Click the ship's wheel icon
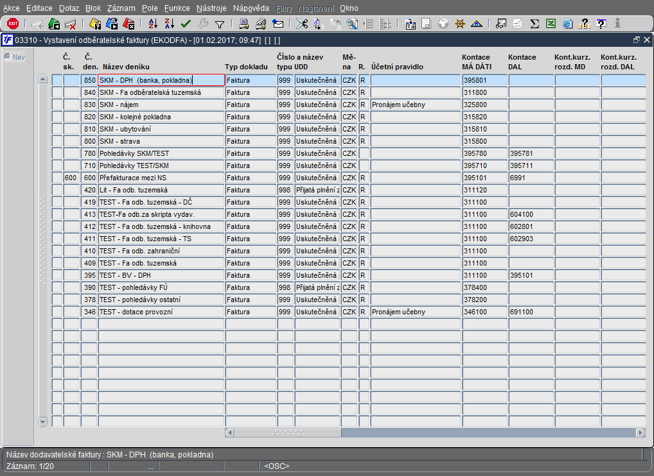This screenshot has height=476, width=654. click(459, 24)
